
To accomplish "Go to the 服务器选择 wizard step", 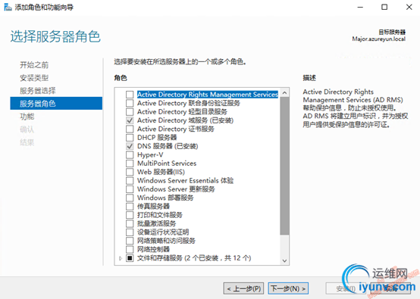I will click(38, 91).
